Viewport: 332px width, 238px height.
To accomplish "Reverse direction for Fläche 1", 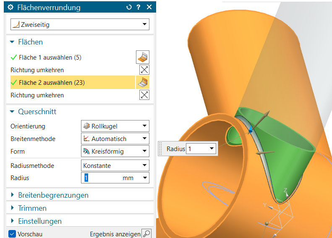I will coord(144,70).
